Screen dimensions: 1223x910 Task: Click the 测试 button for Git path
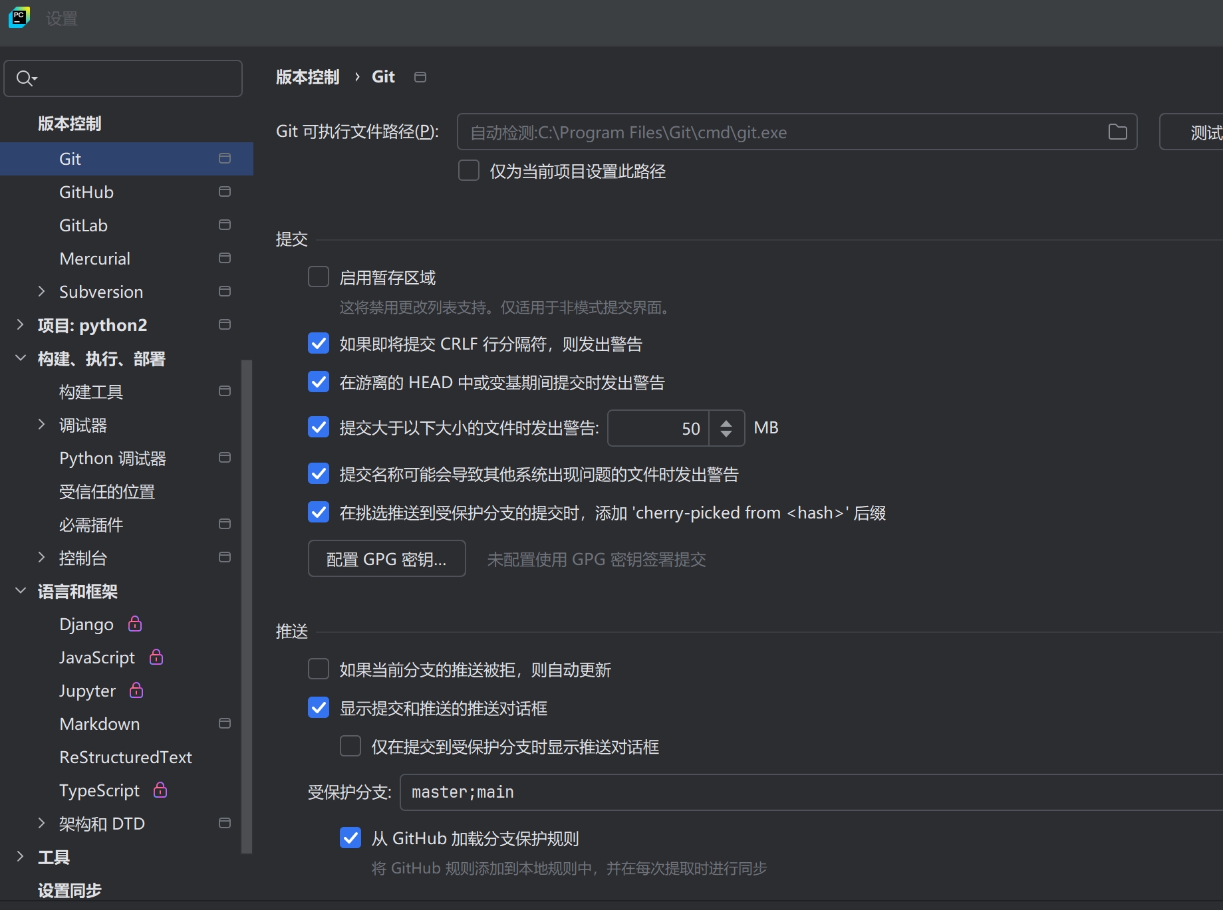(x=1192, y=132)
